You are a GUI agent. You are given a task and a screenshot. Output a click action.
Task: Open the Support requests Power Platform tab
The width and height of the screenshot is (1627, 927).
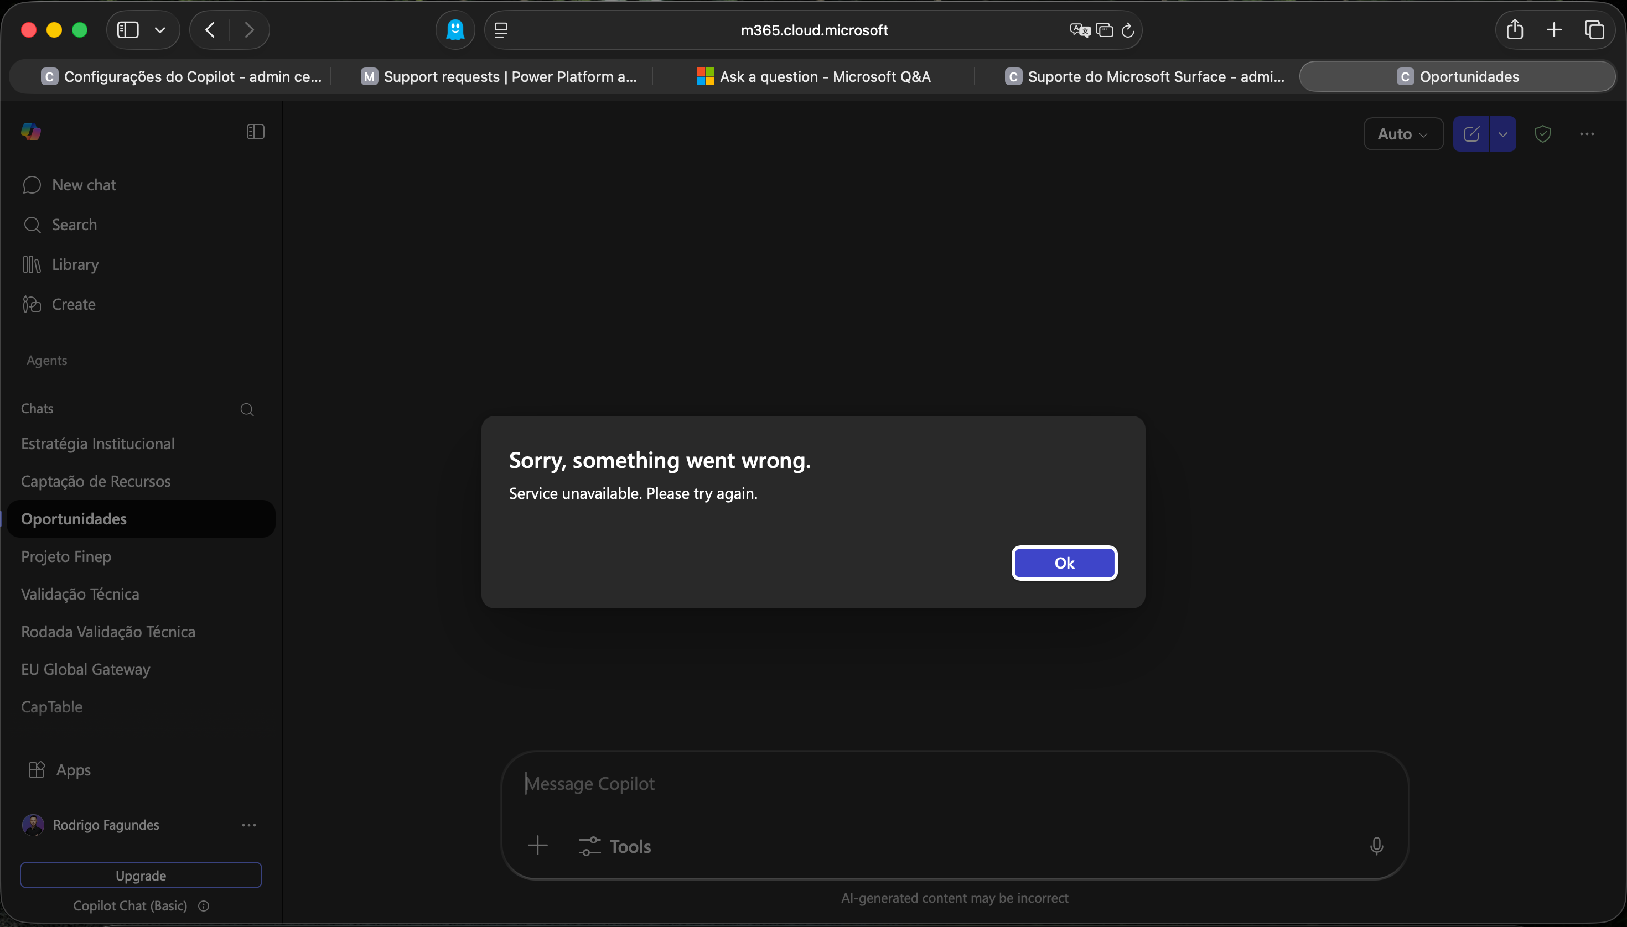(498, 76)
